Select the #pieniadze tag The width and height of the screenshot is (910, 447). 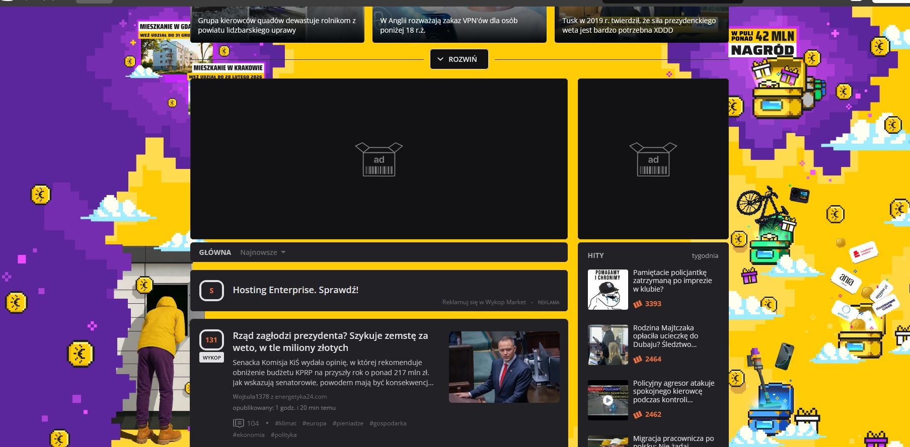[x=348, y=423]
